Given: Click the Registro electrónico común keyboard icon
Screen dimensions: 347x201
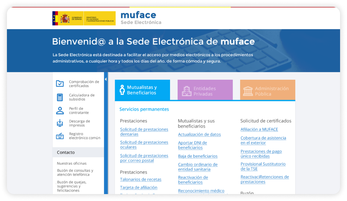Looking at the screenshot, I should point(60,136).
